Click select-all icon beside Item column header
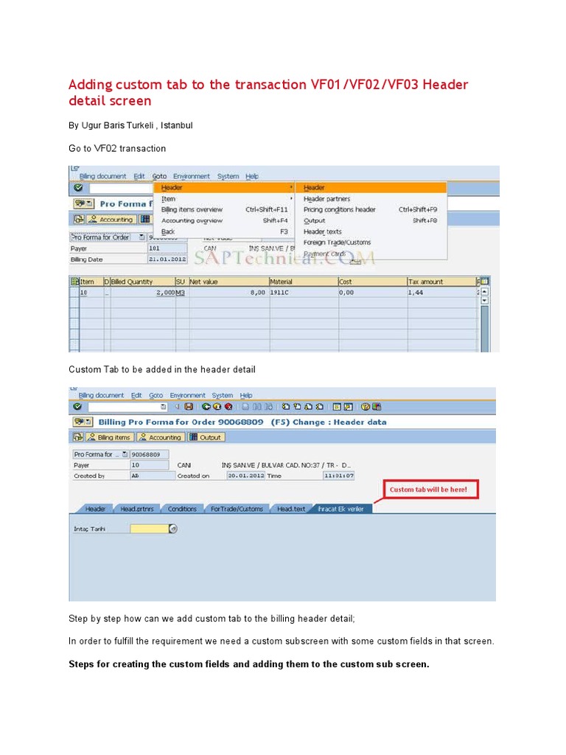Viewport: 566px width, 755px height. pyautogui.click(x=74, y=281)
